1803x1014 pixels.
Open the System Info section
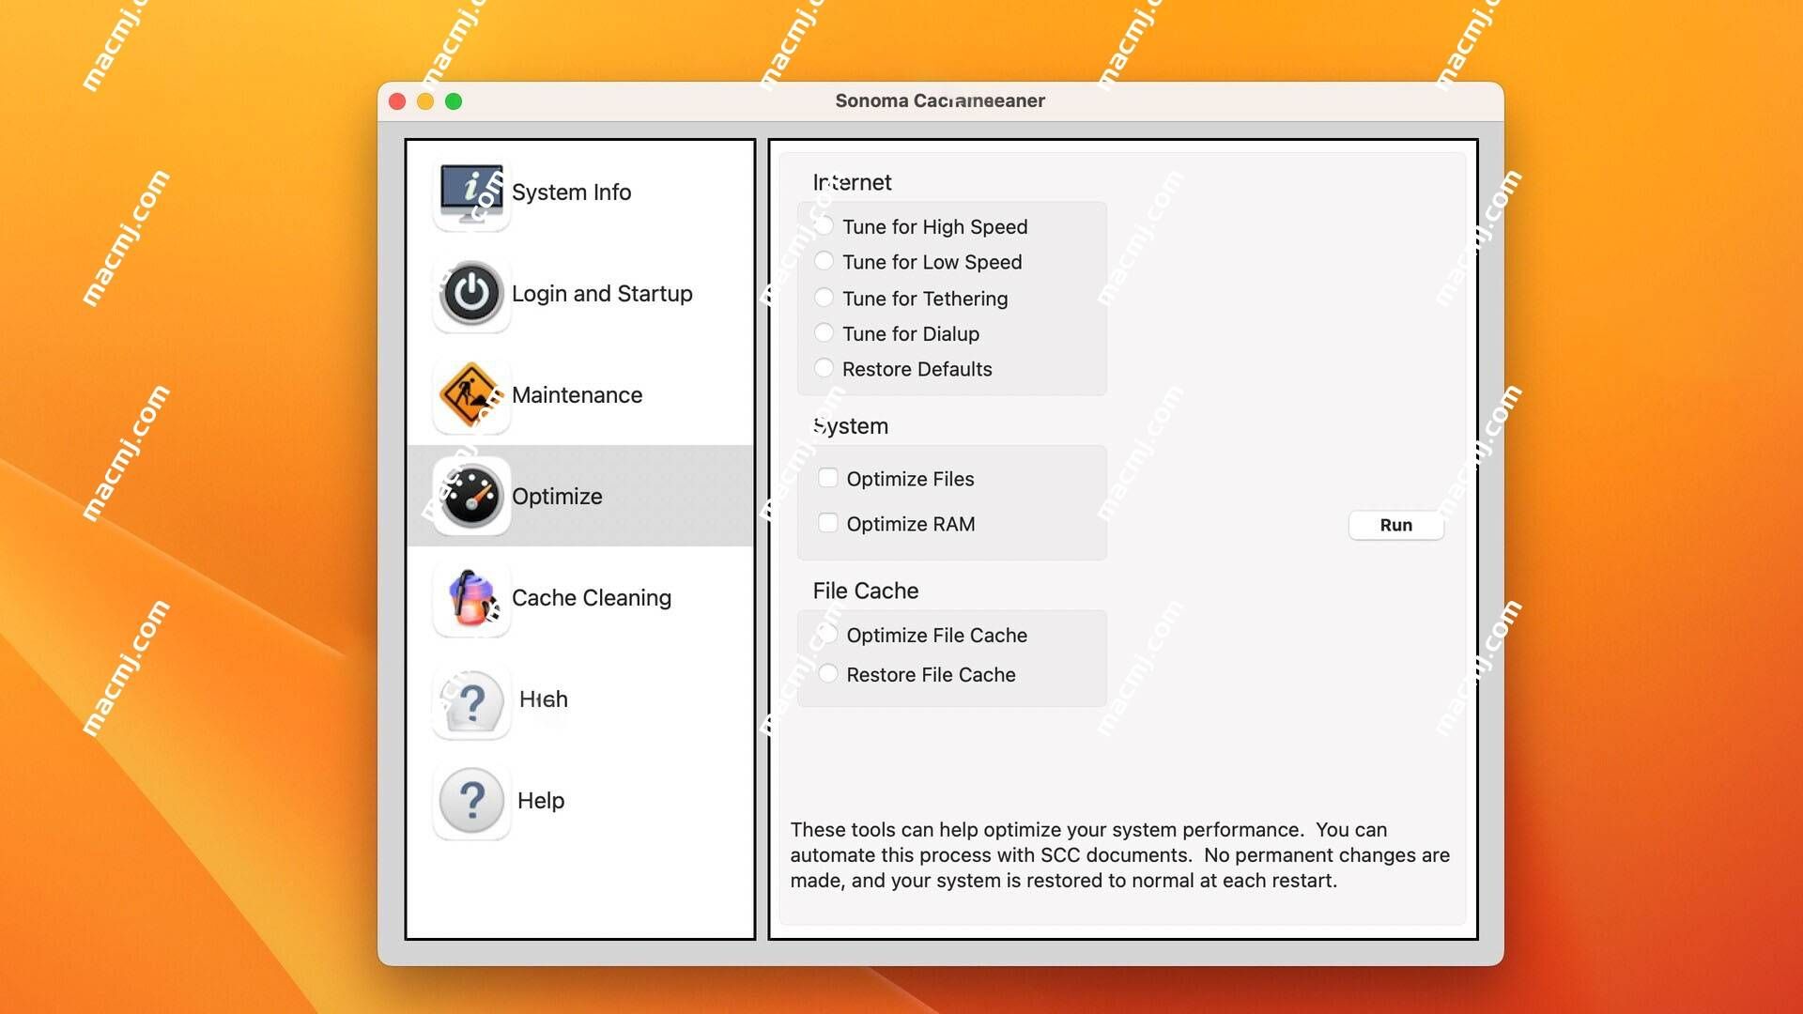(580, 192)
